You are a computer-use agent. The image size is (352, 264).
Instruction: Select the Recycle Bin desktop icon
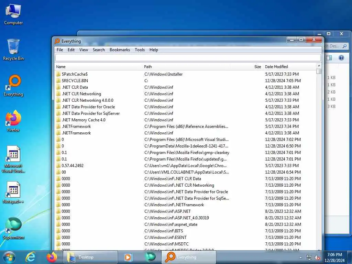(13, 49)
